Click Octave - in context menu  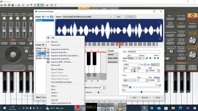tap(65, 96)
